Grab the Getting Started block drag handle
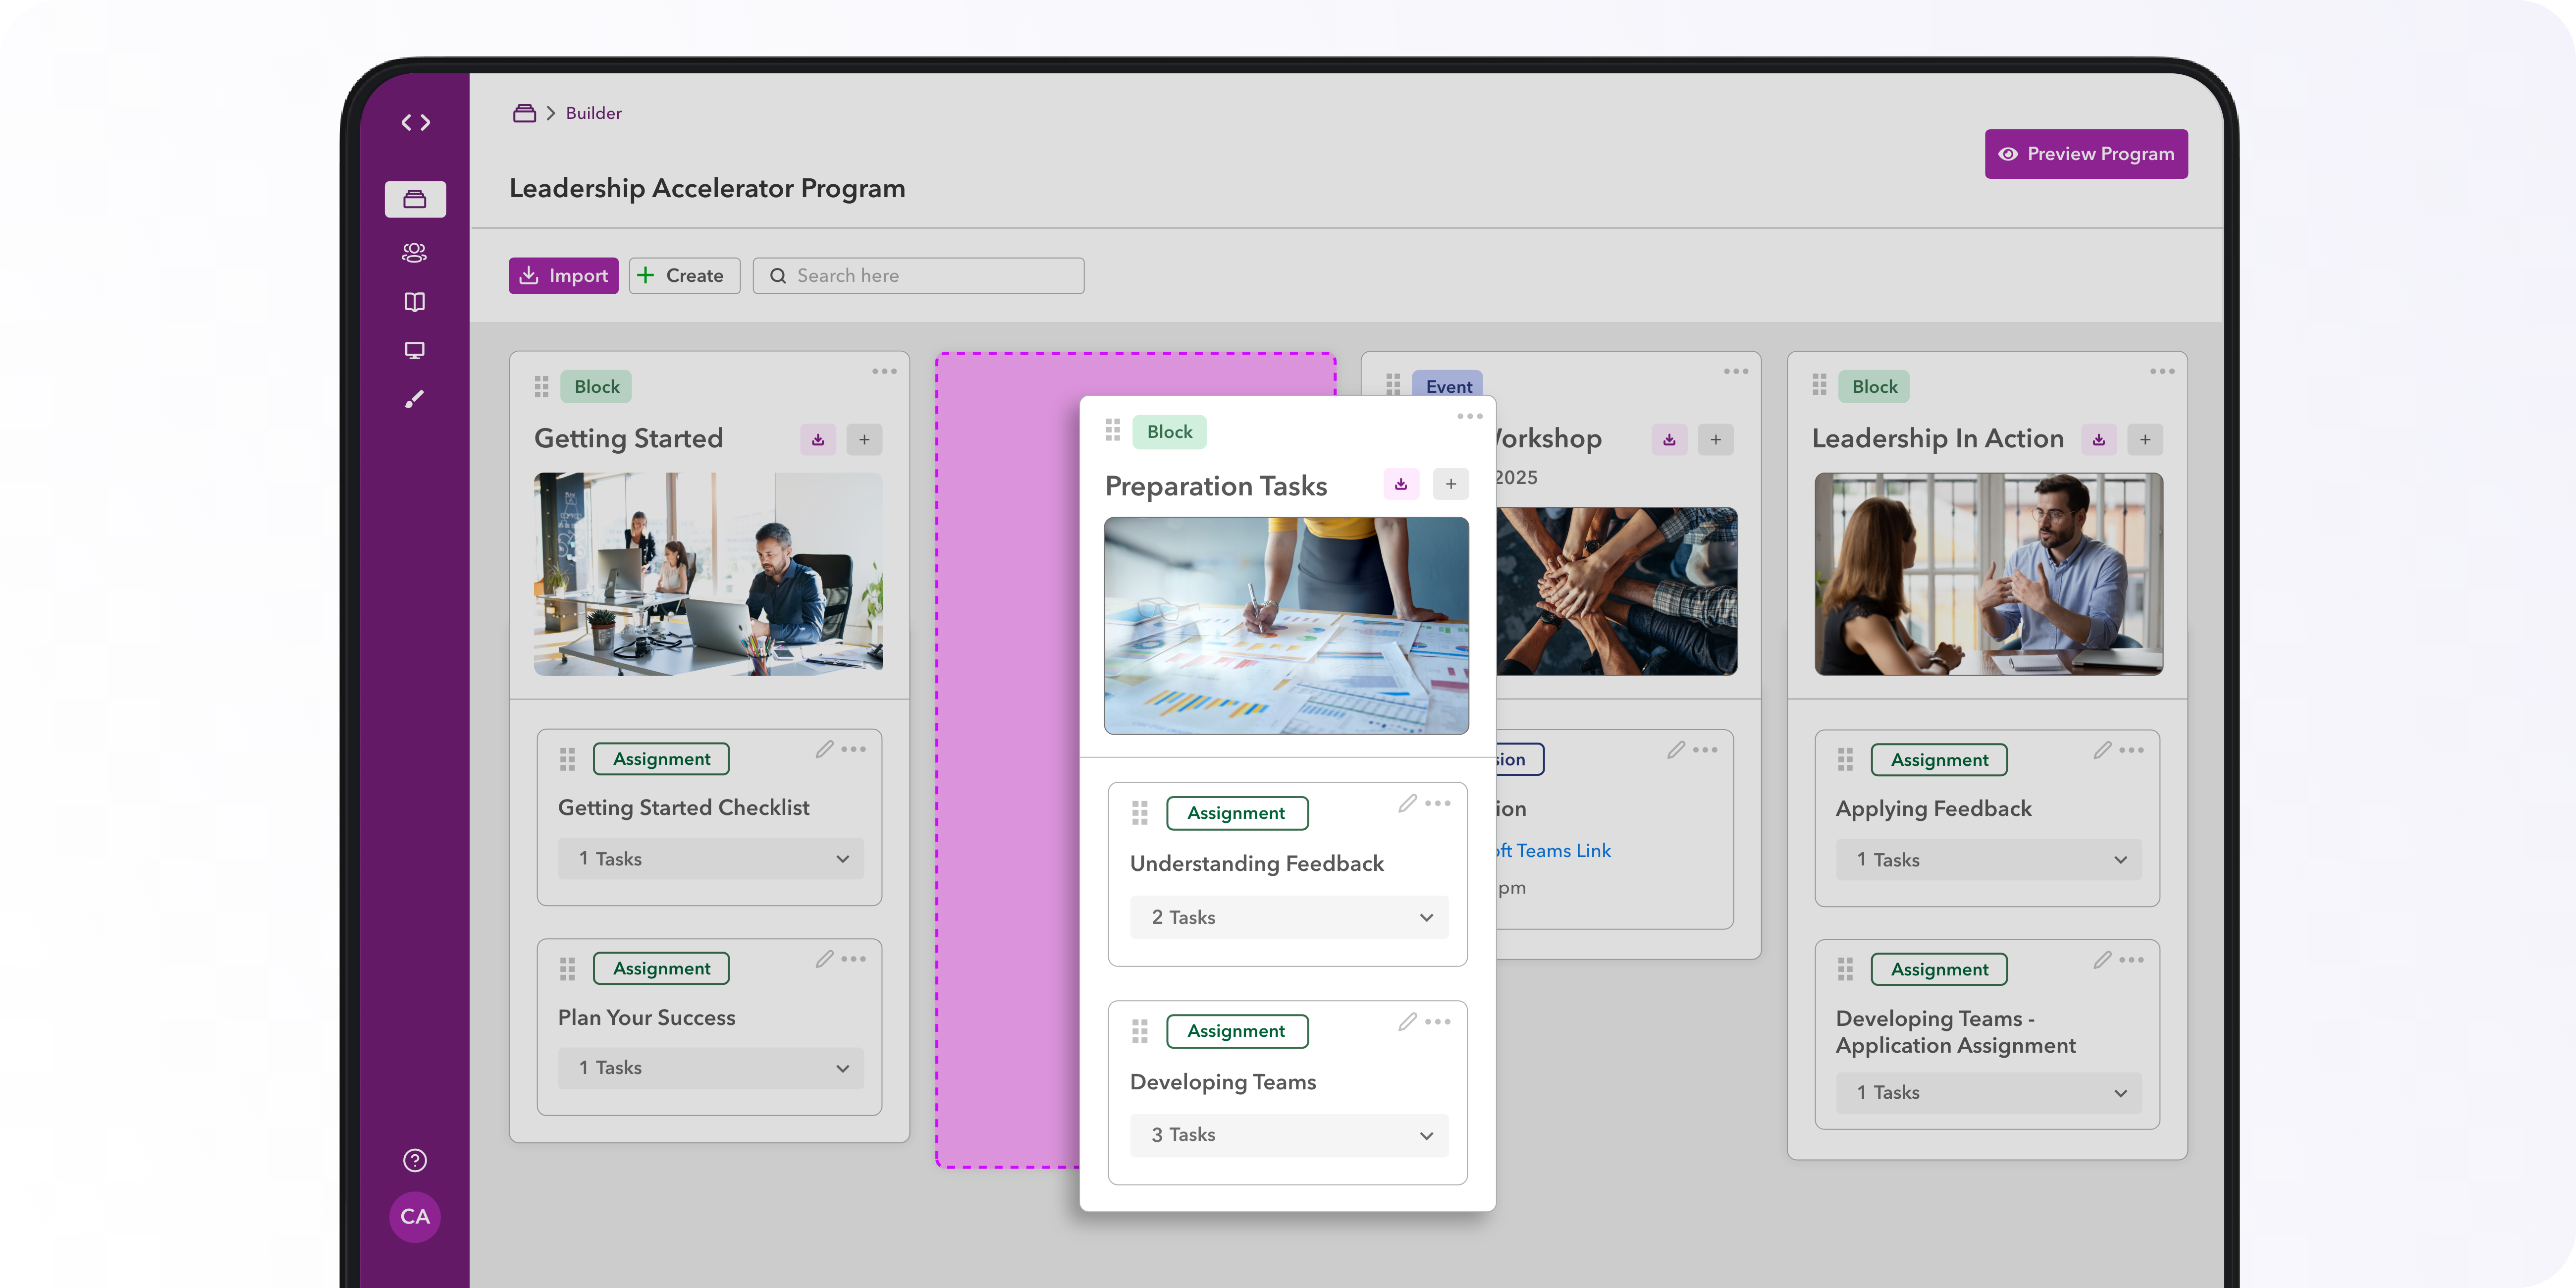The width and height of the screenshot is (2576, 1288). (541, 386)
